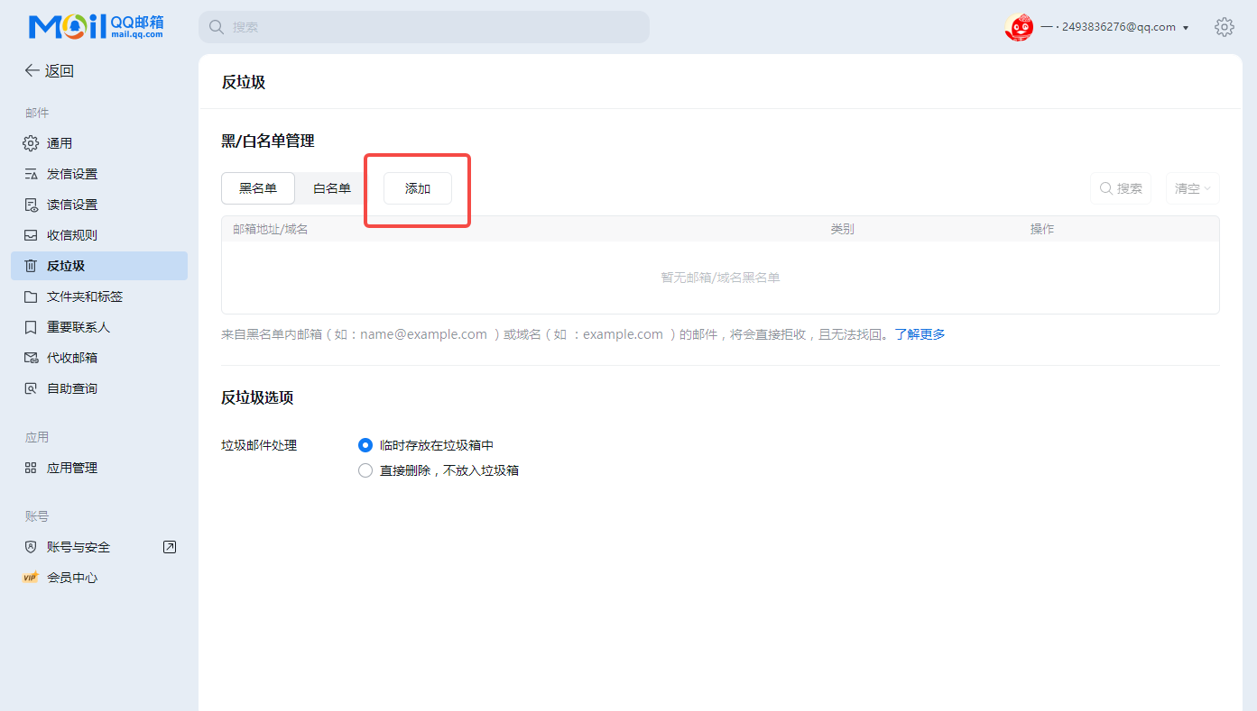Open 读信设置 reading settings icon
Viewport: 1257px width, 711px height.
[x=31, y=205]
